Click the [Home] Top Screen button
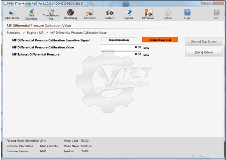The image size is (226, 160). [204, 41]
